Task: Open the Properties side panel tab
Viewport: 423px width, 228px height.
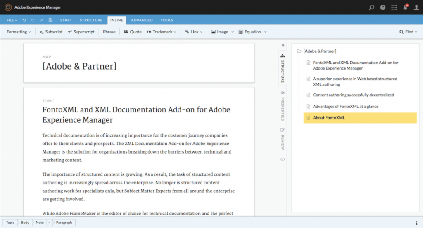Action: 283,106
